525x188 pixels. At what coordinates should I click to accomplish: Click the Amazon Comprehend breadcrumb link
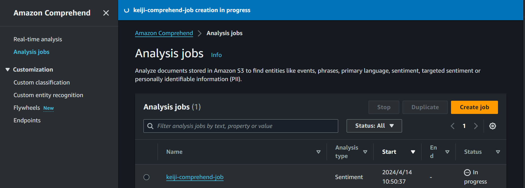point(164,33)
